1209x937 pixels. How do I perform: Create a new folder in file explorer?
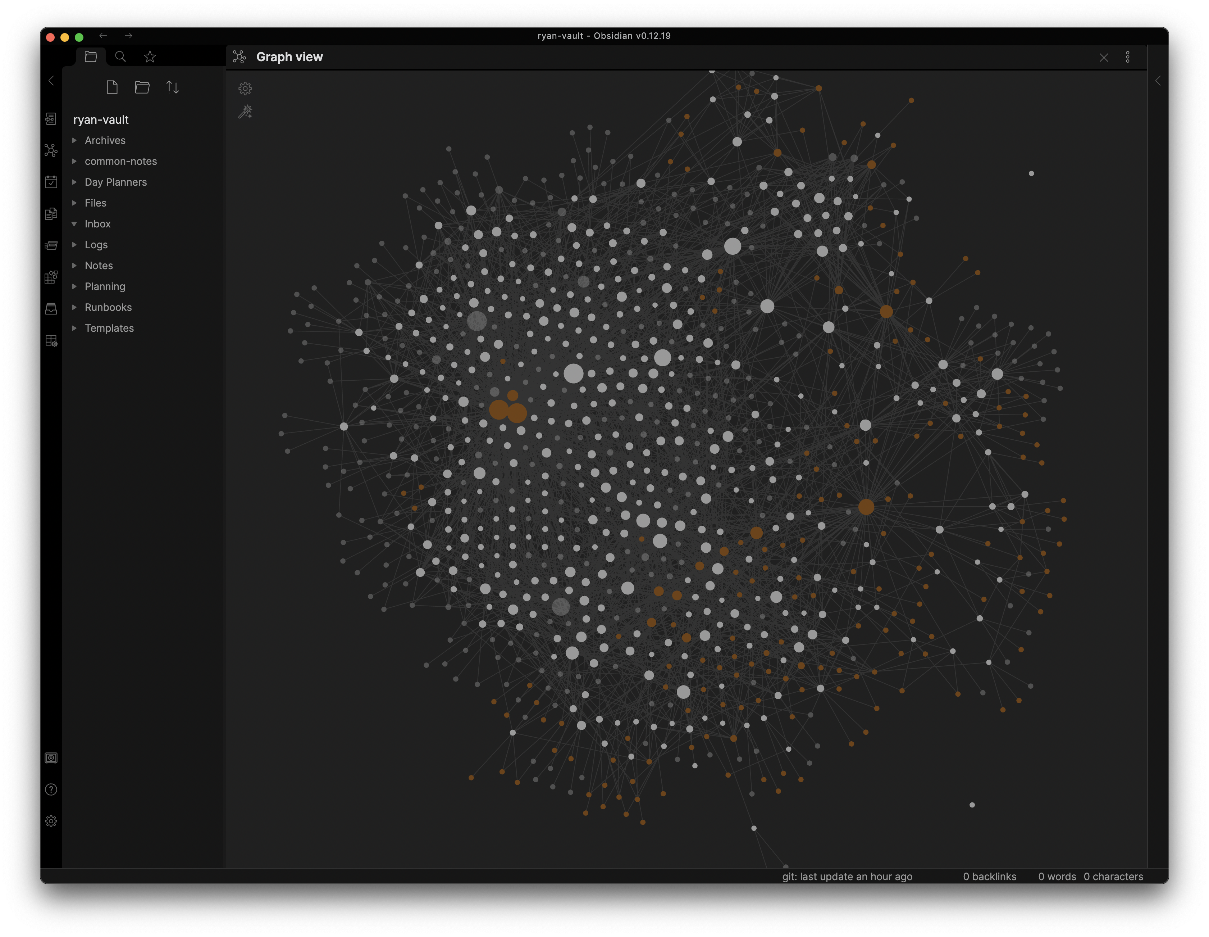(x=142, y=87)
